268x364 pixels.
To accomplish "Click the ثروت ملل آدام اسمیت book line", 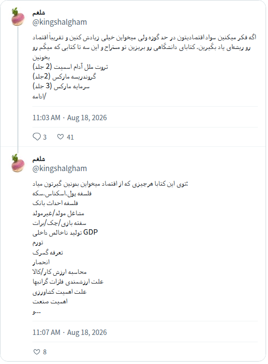I will [x=70, y=67].
